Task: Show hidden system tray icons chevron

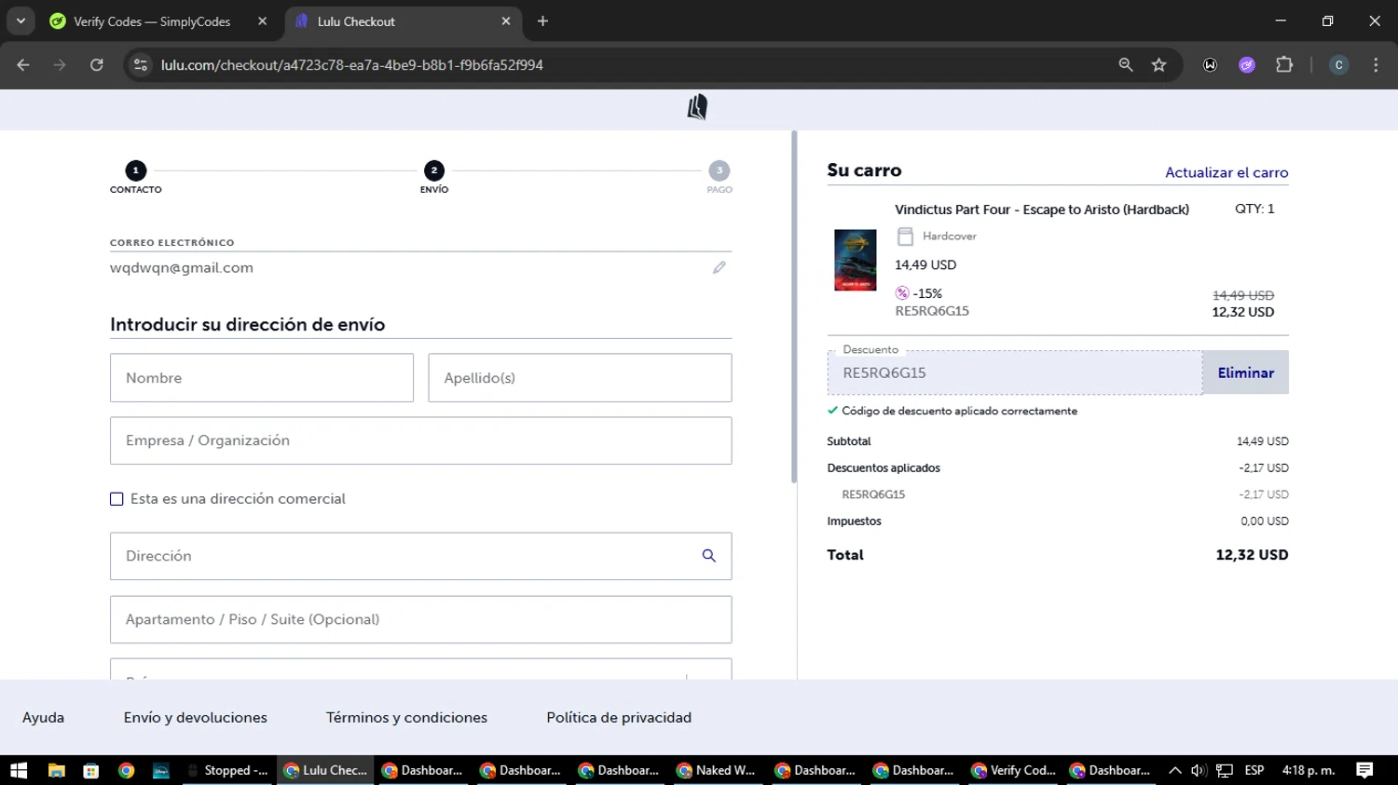Action: click(x=1174, y=770)
